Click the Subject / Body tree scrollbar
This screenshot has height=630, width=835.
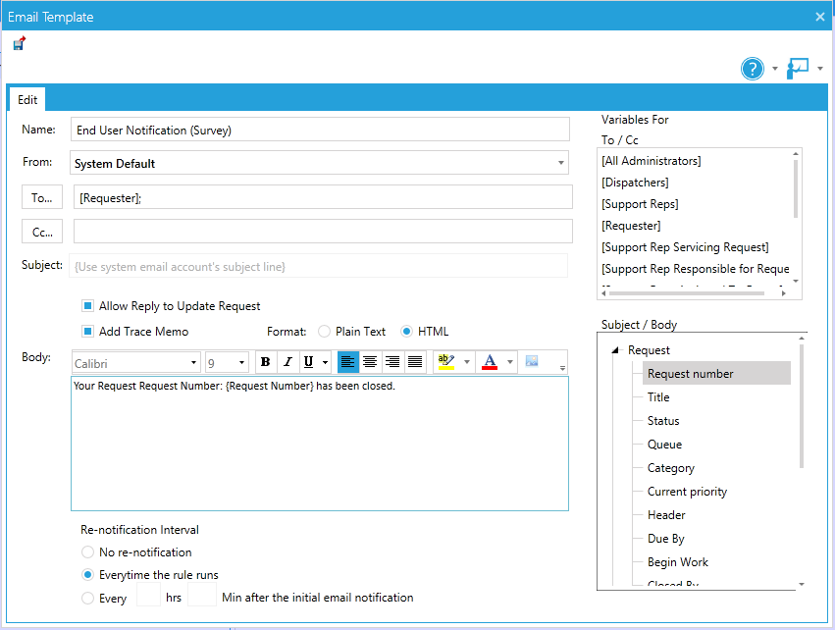tap(802, 406)
